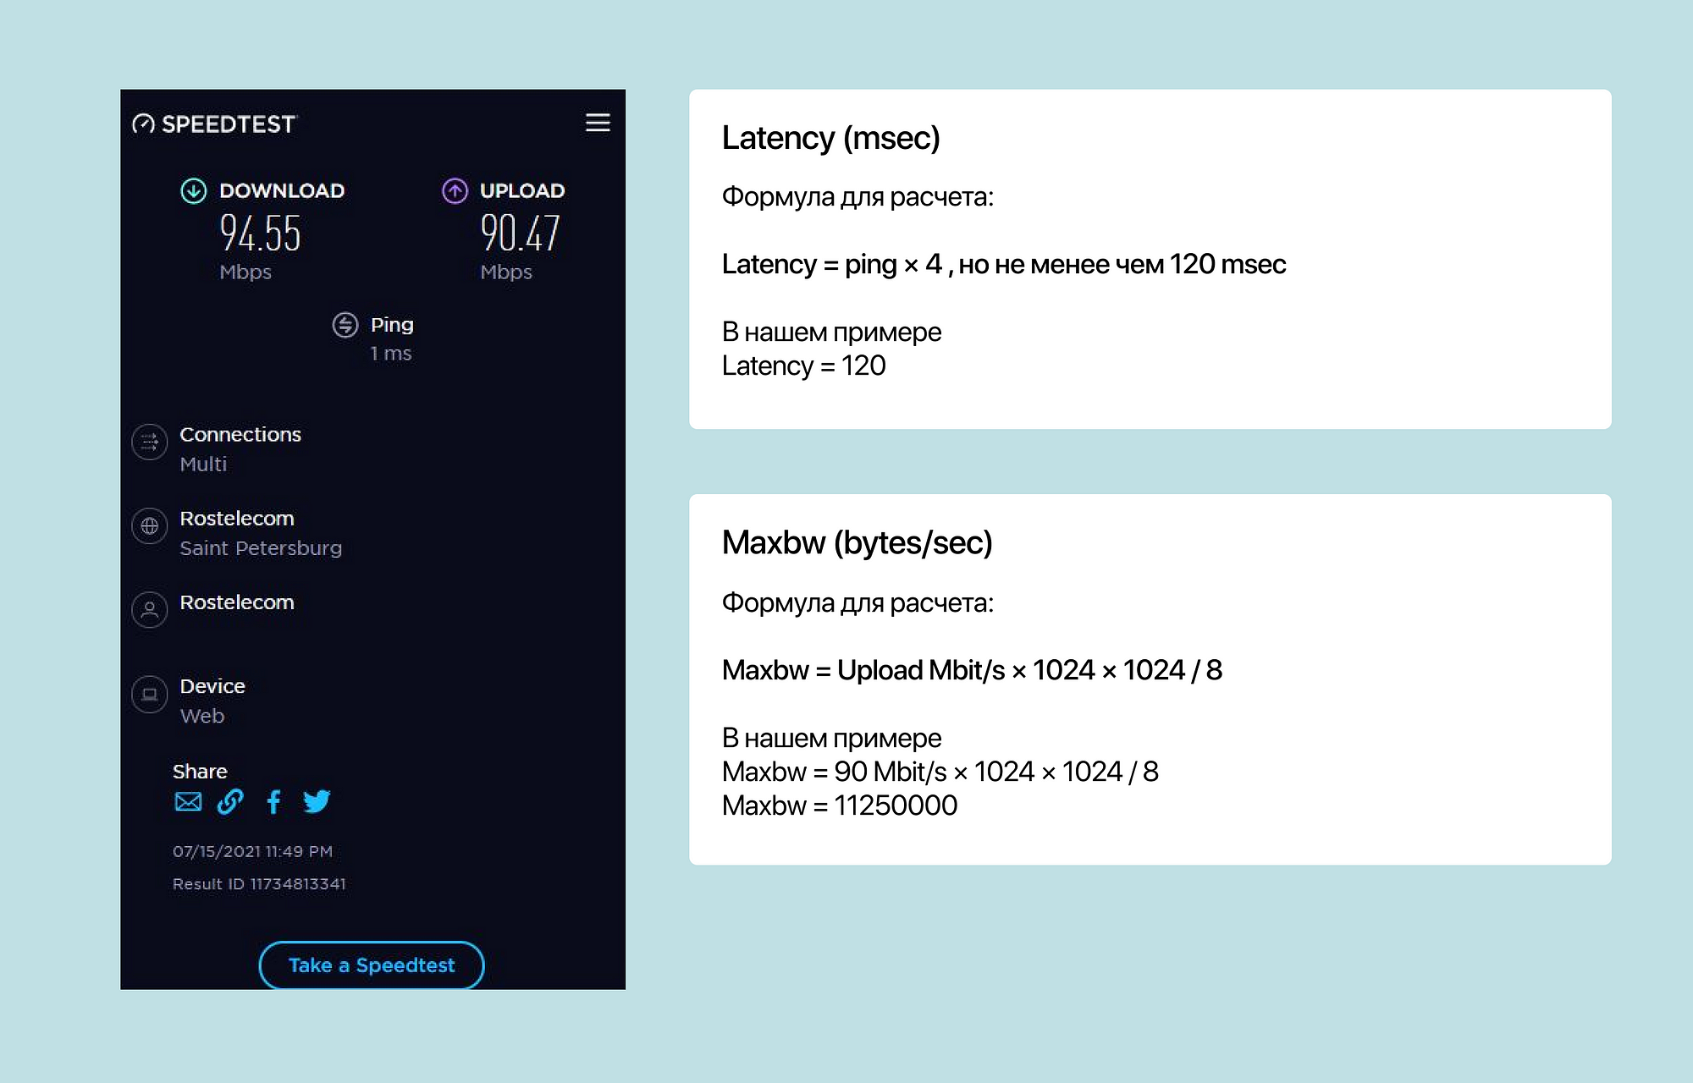Click the date '07/15/2021 11:49 PM'

[x=252, y=852]
